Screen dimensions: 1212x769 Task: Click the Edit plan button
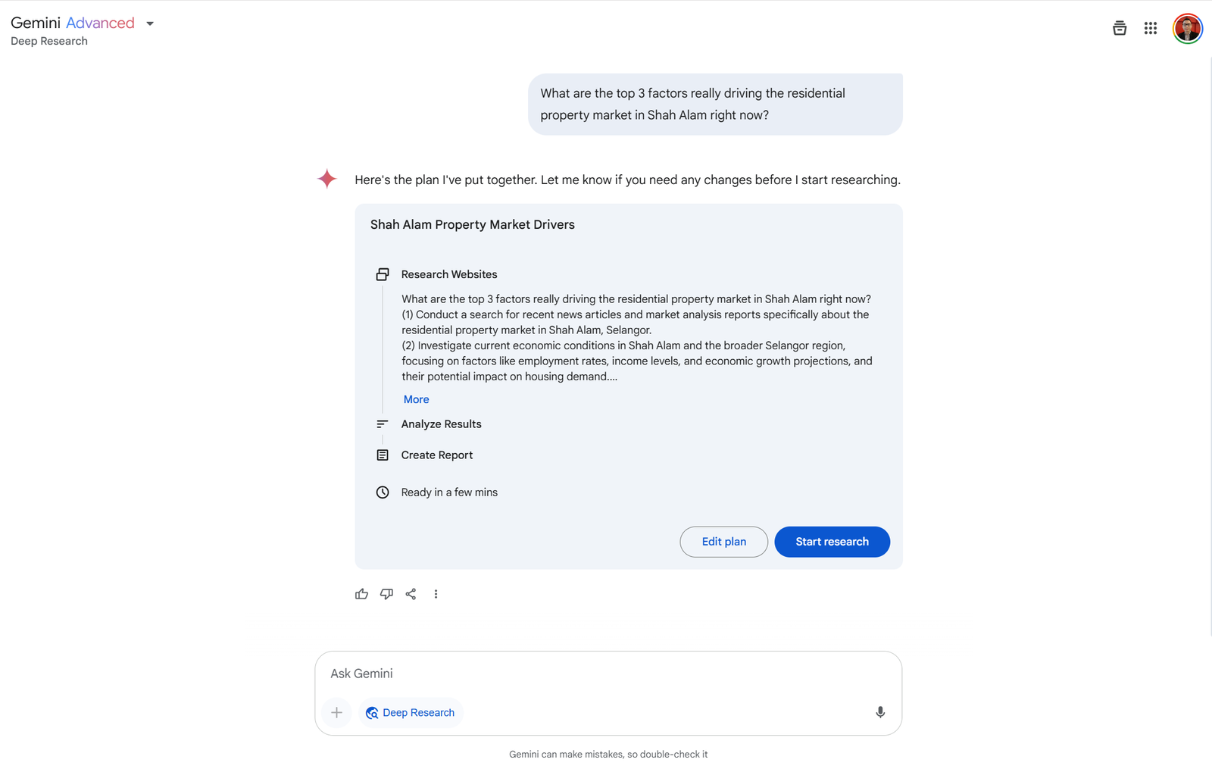[724, 542]
